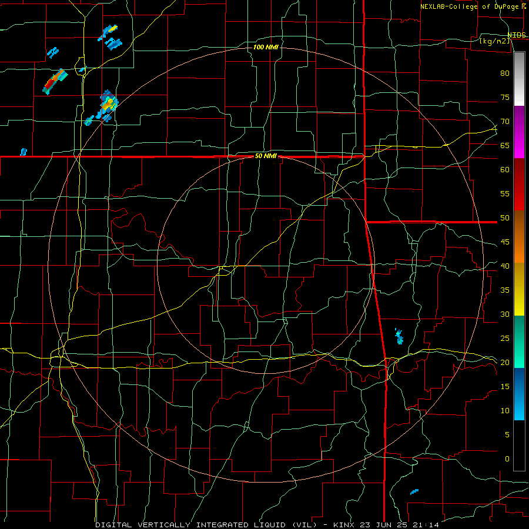The width and height of the screenshot is (529, 529).
Task: Click the yellow-cored storm cell on the 100 NMI ring
Action: [109, 104]
